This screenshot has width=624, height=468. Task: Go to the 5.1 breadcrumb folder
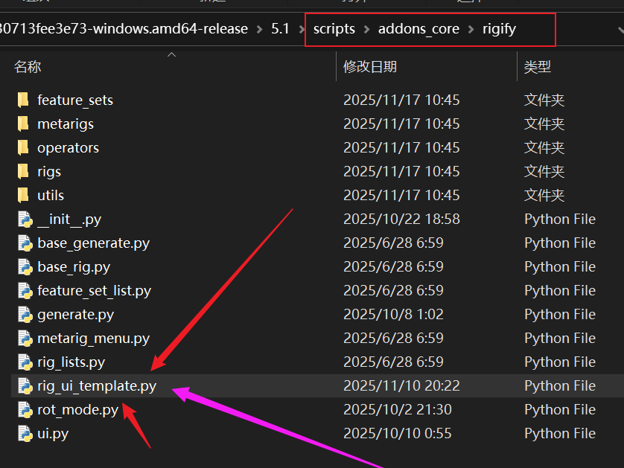click(x=280, y=28)
